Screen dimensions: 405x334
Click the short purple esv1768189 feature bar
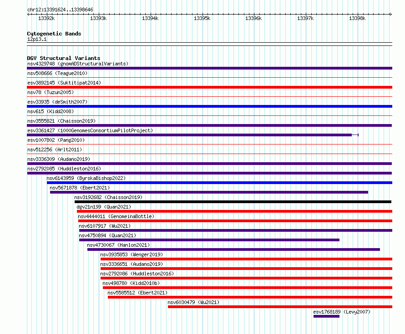326,316
